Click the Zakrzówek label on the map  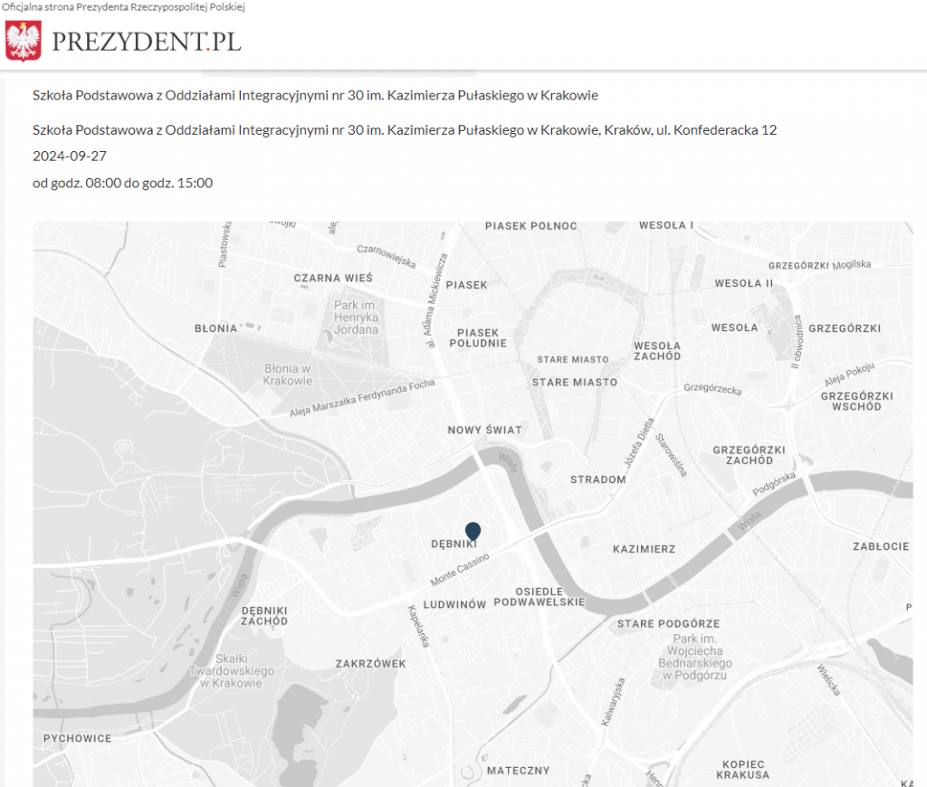[x=370, y=664]
